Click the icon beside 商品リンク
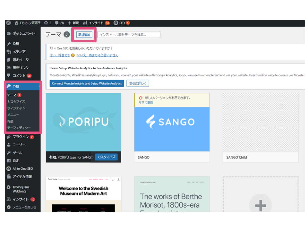Screen dimensions: 308x231 [9, 68]
